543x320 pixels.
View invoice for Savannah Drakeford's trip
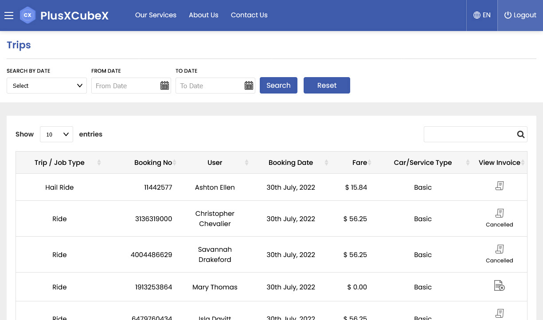pos(500,249)
